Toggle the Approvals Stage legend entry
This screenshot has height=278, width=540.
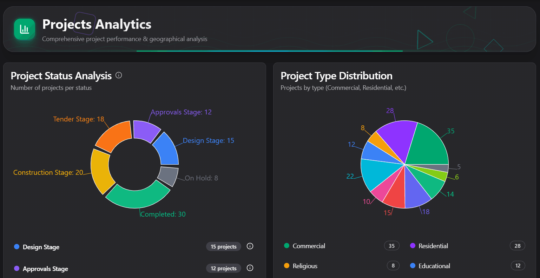[x=45, y=268]
